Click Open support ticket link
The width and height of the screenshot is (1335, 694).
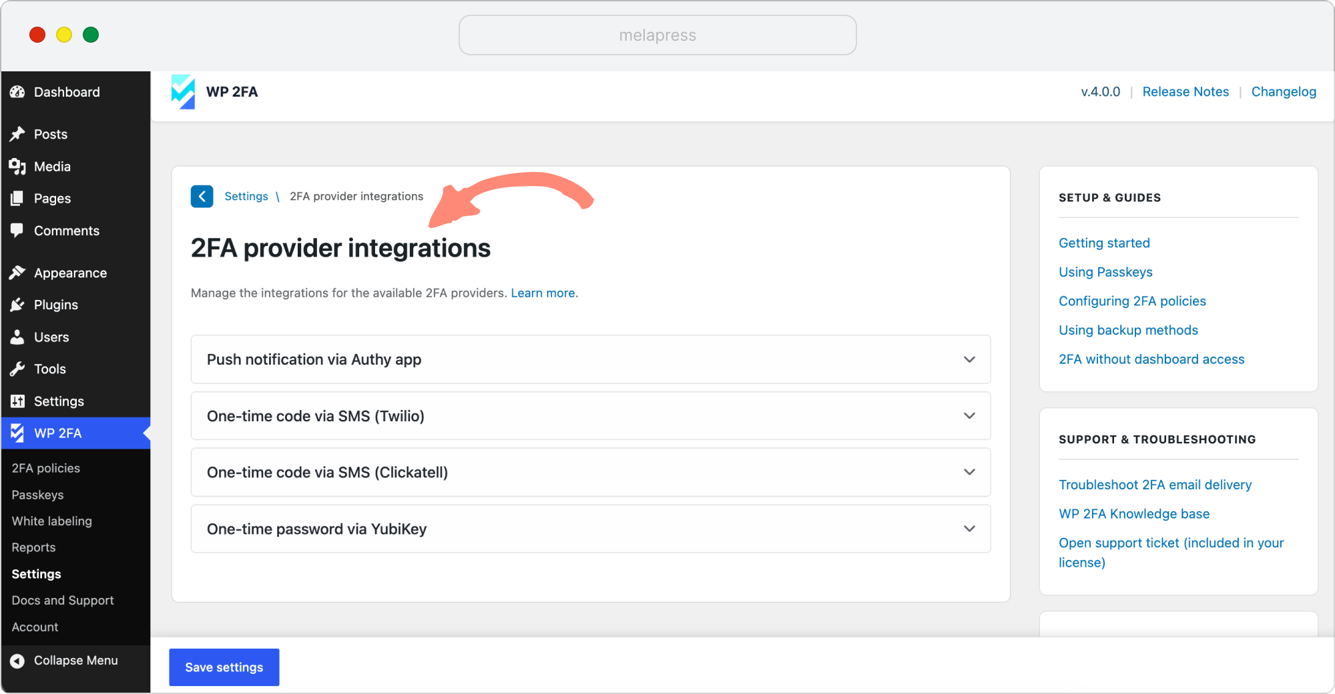point(1171,553)
